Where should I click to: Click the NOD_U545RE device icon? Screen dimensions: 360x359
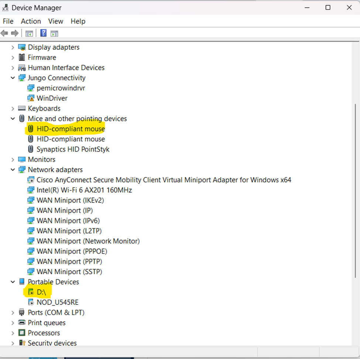click(x=31, y=302)
